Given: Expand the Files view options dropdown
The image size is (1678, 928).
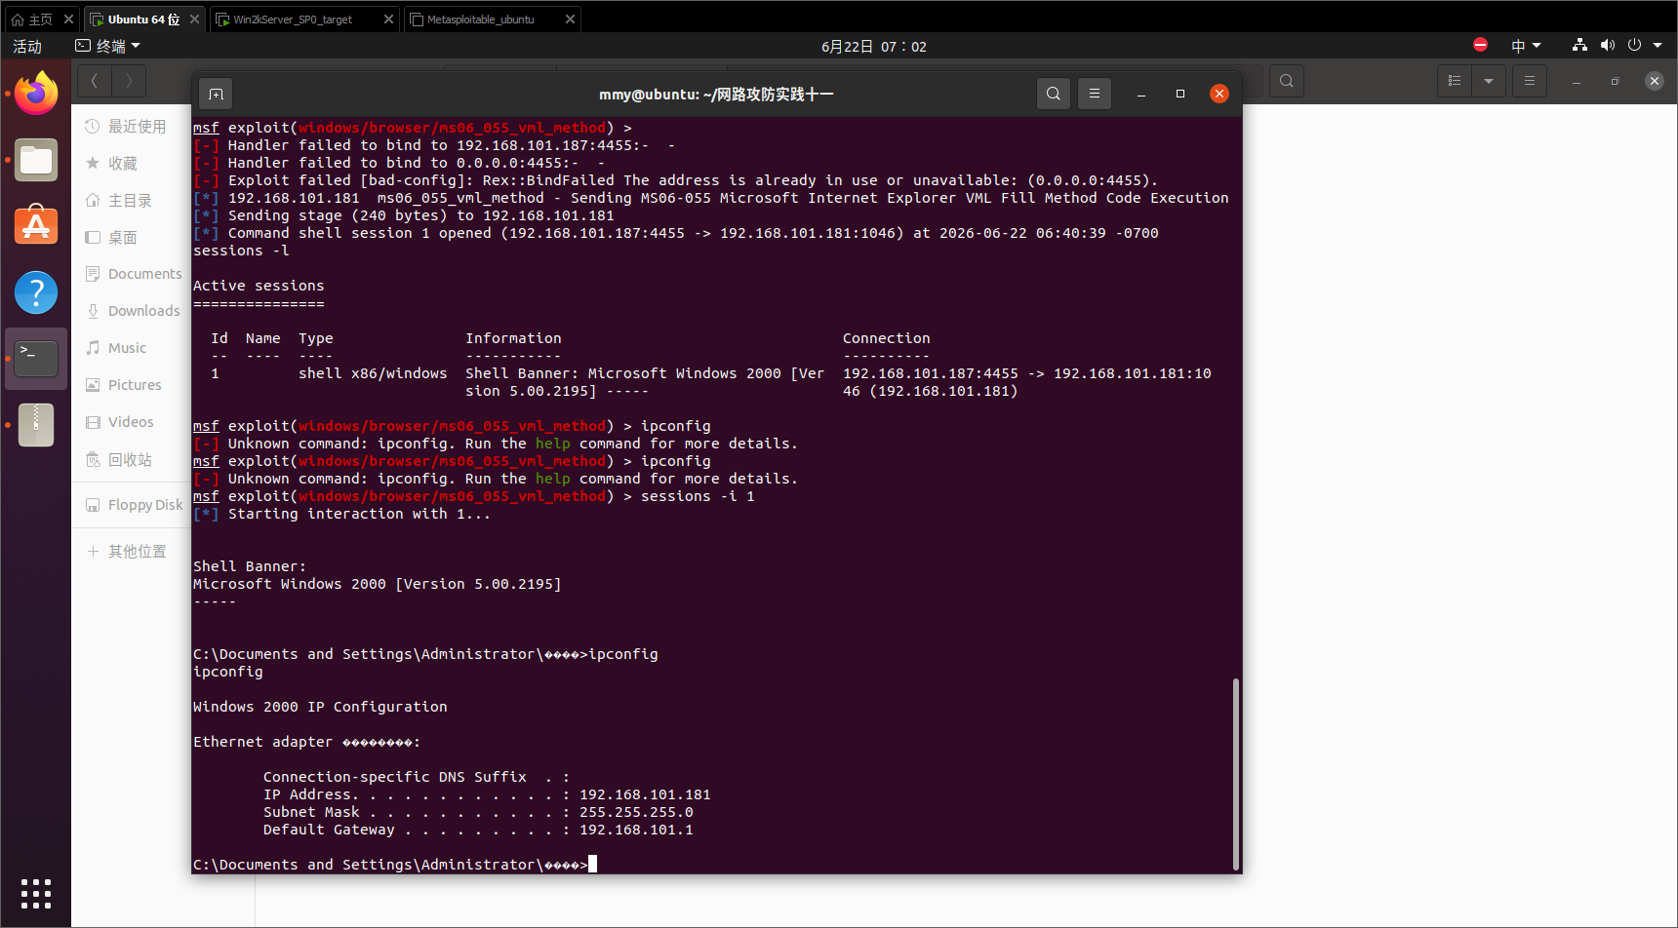Looking at the screenshot, I should [x=1489, y=81].
